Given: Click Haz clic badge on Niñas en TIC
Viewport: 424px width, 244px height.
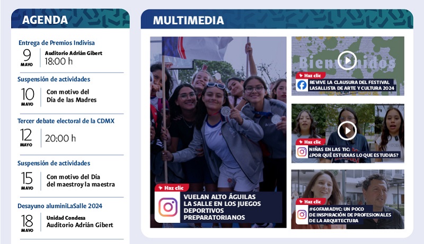Looking at the screenshot, I should tap(310, 142).
